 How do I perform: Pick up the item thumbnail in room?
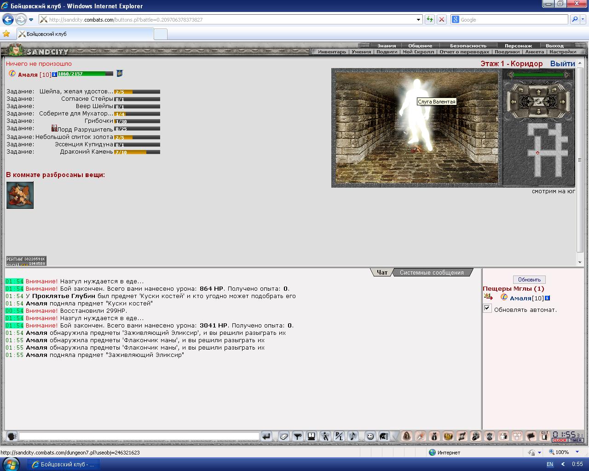coord(20,195)
